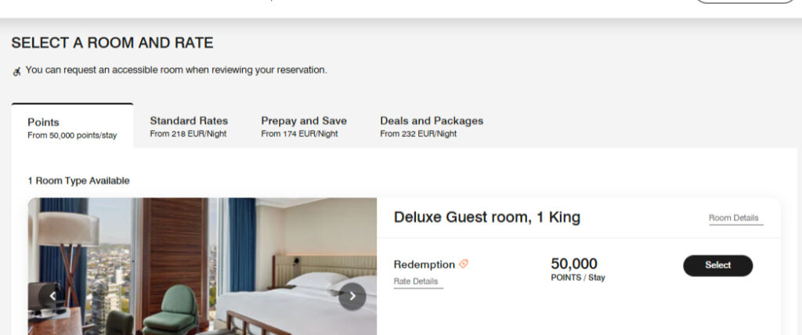
Task: Go to the Deals and Packages tab
Action: click(x=432, y=127)
